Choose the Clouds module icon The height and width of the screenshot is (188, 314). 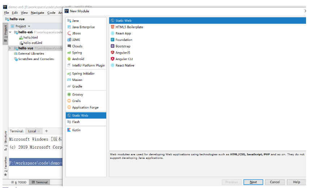pyautogui.click(x=69, y=46)
